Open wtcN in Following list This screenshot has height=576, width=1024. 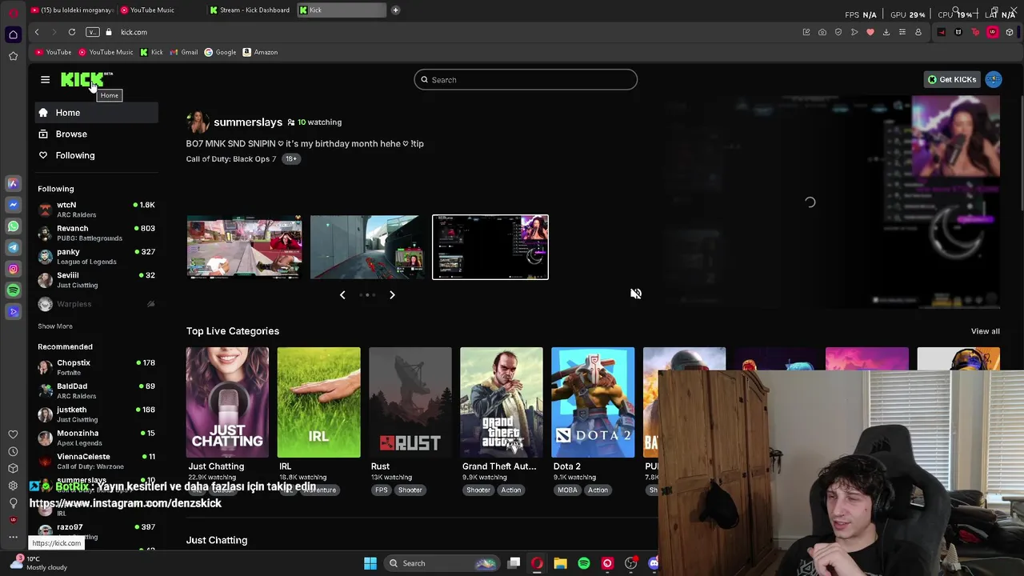97,210
